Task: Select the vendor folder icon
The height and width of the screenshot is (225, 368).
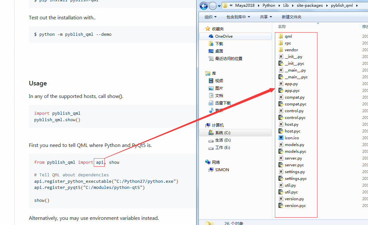Action: pos(281,50)
